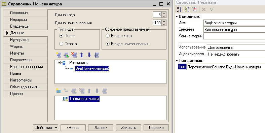Open the Индексировать dropdown field
Screen dimensions: 265x133
tap(236, 54)
